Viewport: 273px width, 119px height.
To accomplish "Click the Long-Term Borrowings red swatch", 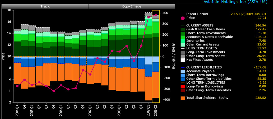I will coord(183,86).
